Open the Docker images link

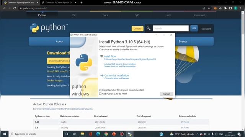(55, 80)
